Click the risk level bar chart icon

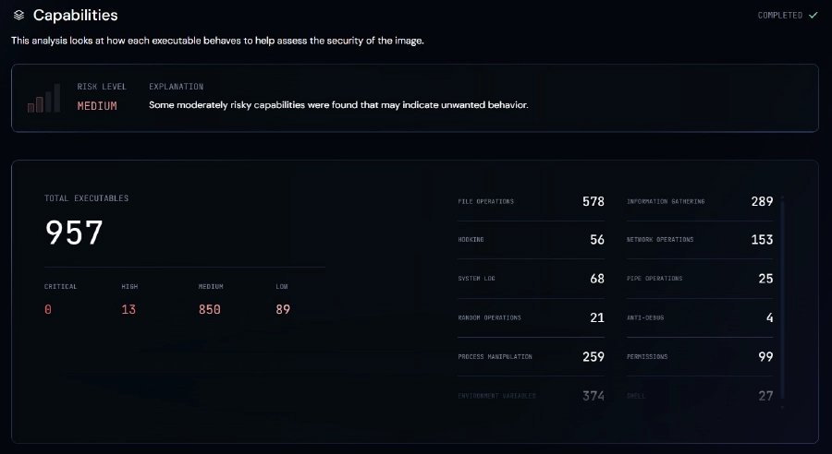pyautogui.click(x=43, y=98)
